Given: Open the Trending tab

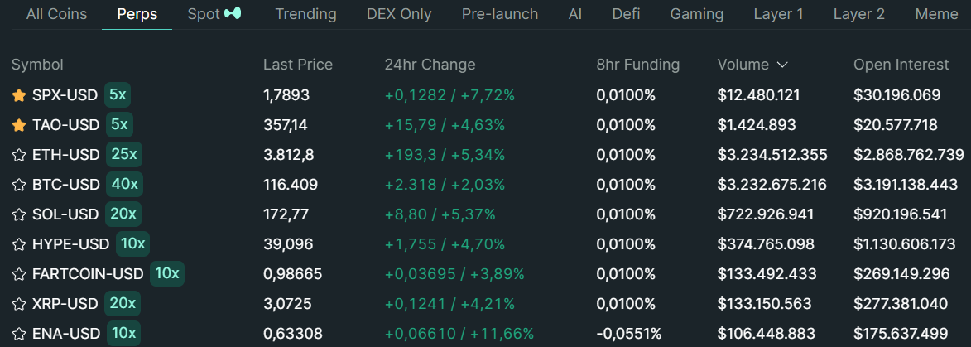Looking at the screenshot, I should pyautogui.click(x=306, y=14).
